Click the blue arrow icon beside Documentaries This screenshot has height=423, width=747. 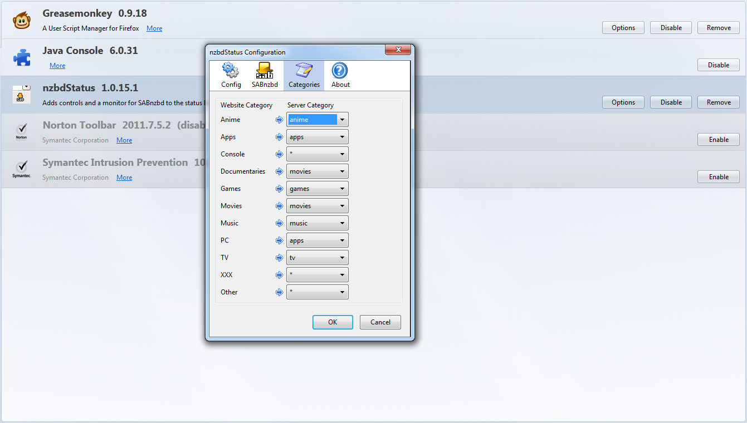click(280, 171)
